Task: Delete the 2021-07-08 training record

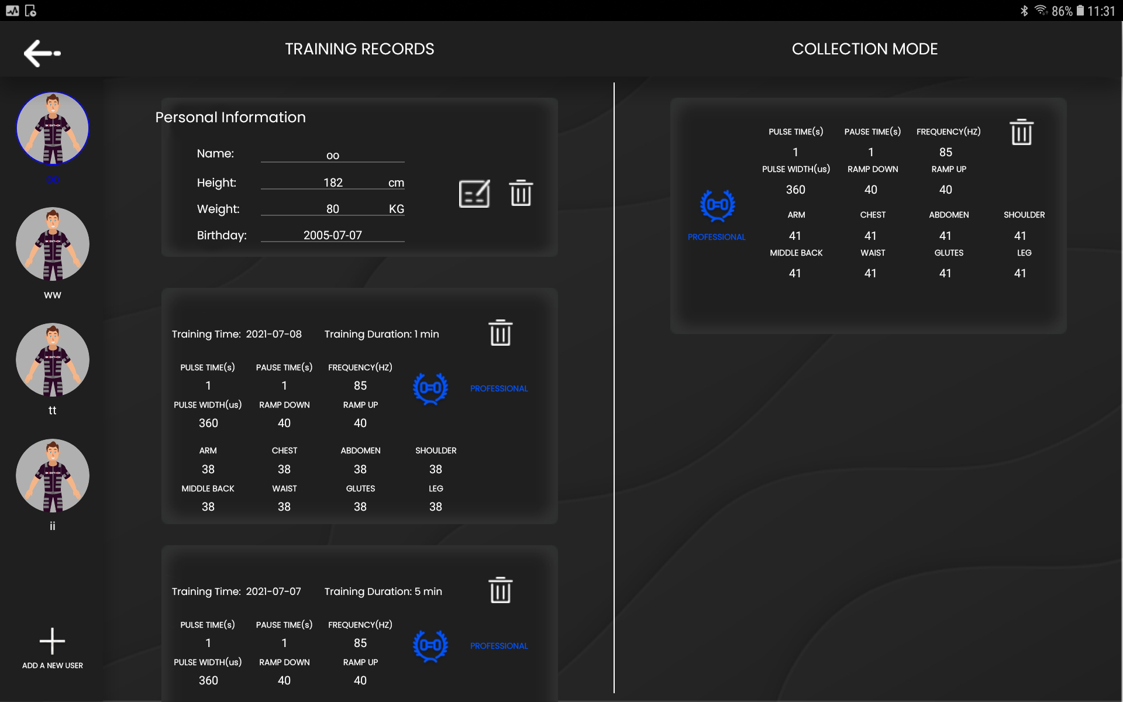Action: click(x=500, y=333)
